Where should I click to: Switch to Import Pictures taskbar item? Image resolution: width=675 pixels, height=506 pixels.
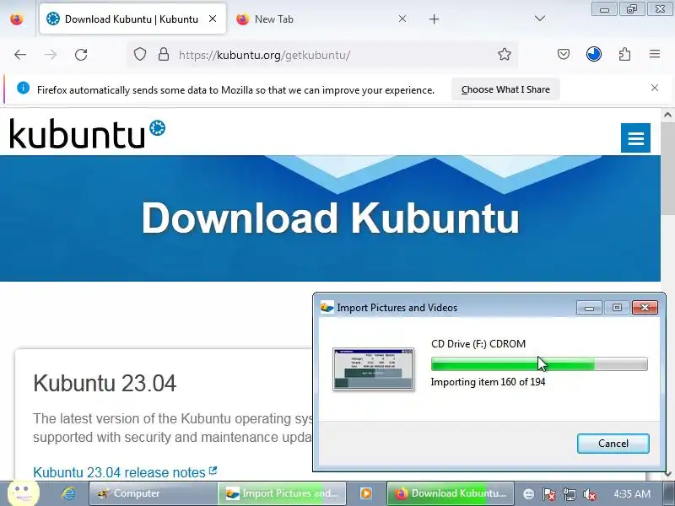(282, 493)
